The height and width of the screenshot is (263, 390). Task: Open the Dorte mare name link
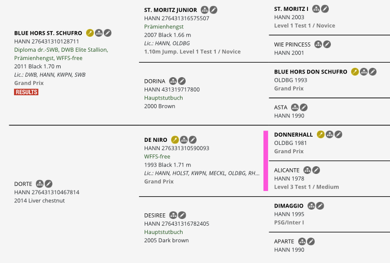[x=23, y=184]
